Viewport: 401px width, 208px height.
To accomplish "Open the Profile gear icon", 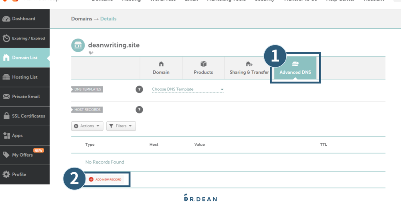I will pos(6,174).
